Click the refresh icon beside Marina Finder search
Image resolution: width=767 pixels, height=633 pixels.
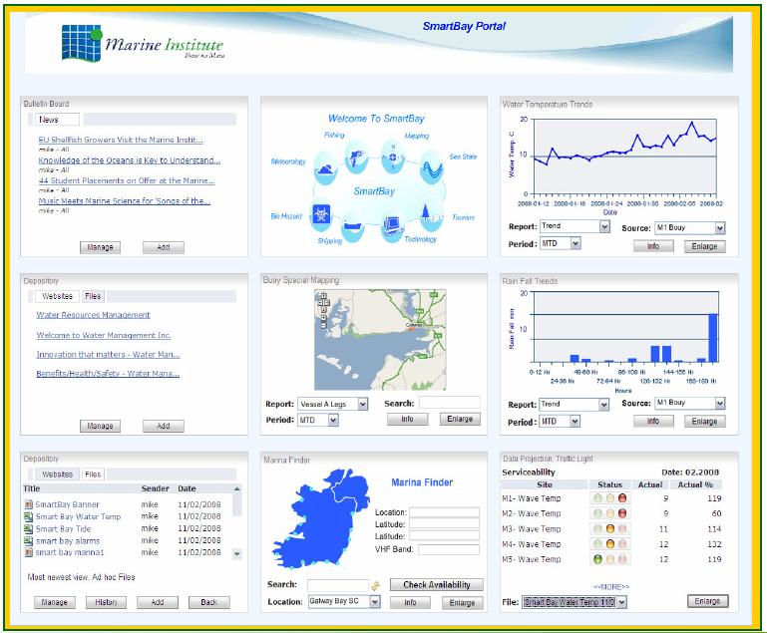pos(375,585)
